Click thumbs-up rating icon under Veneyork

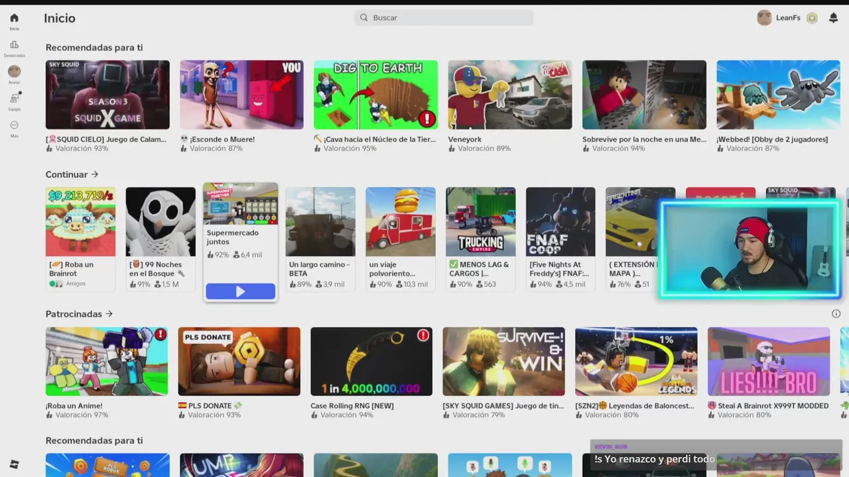(x=452, y=149)
